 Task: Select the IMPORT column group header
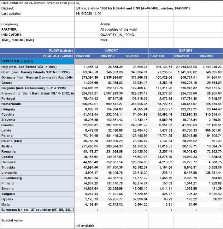(111, 50)
